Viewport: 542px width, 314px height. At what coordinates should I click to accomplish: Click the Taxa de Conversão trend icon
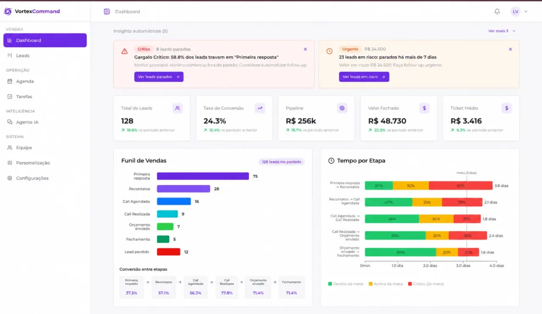(260, 108)
